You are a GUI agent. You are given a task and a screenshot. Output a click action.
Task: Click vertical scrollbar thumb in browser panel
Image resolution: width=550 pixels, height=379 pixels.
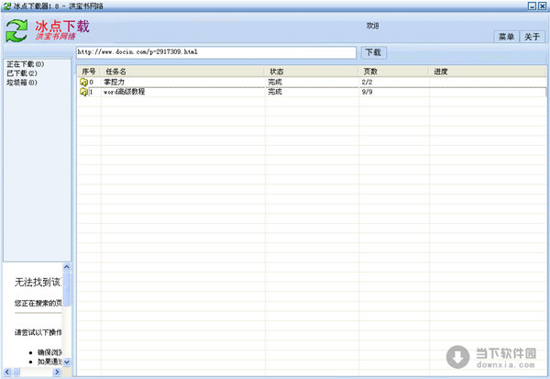click(67, 288)
